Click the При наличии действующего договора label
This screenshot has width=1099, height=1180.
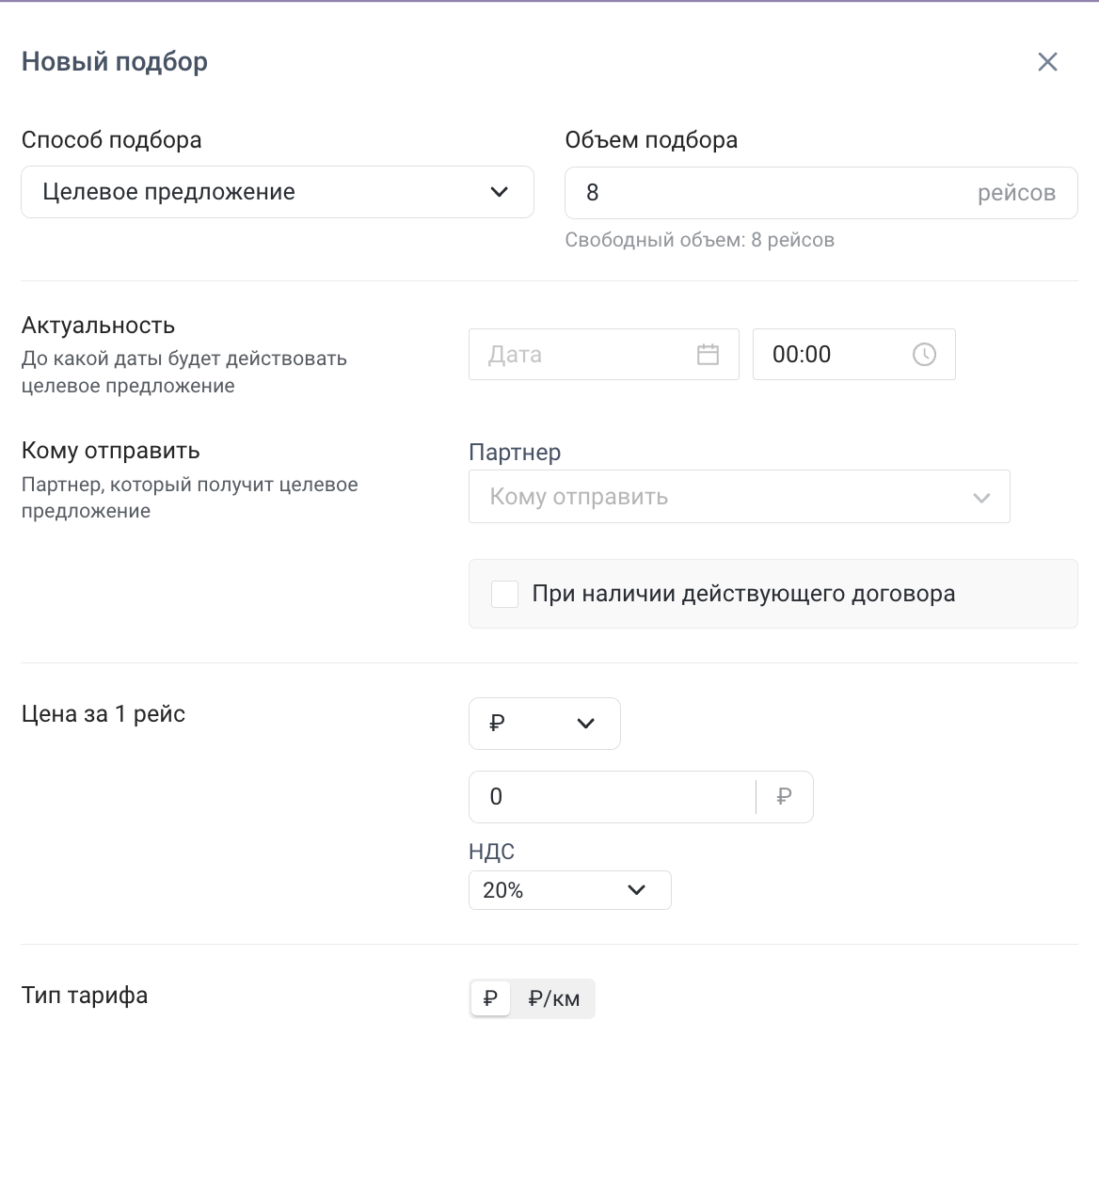(x=743, y=595)
